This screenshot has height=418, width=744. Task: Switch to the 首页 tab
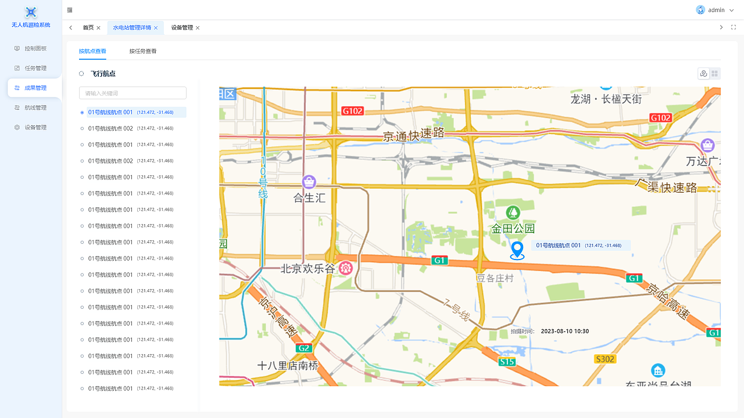click(88, 27)
